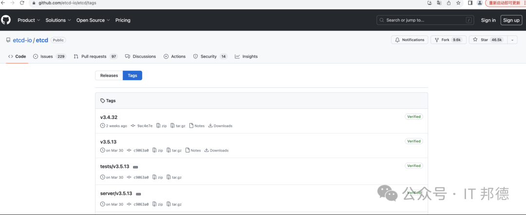Viewport: 526px width, 215px height.
Task: Download zip for v3.4.32
Action: coord(161,126)
